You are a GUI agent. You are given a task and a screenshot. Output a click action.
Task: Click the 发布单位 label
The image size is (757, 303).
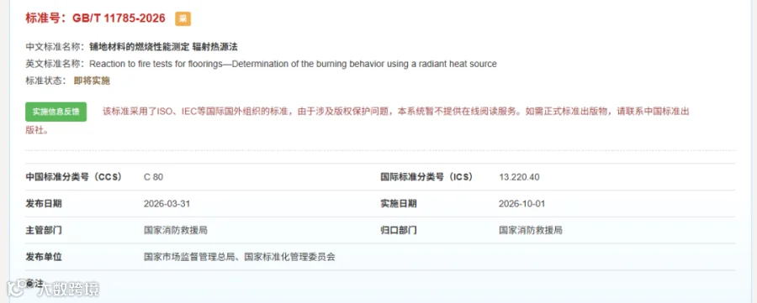[x=44, y=257]
